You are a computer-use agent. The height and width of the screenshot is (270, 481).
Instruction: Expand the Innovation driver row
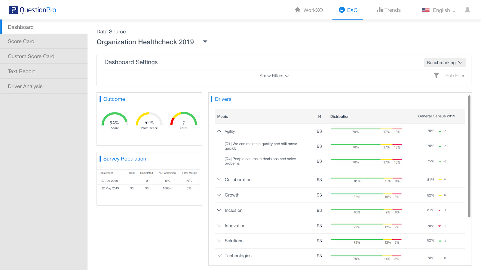(x=219, y=226)
